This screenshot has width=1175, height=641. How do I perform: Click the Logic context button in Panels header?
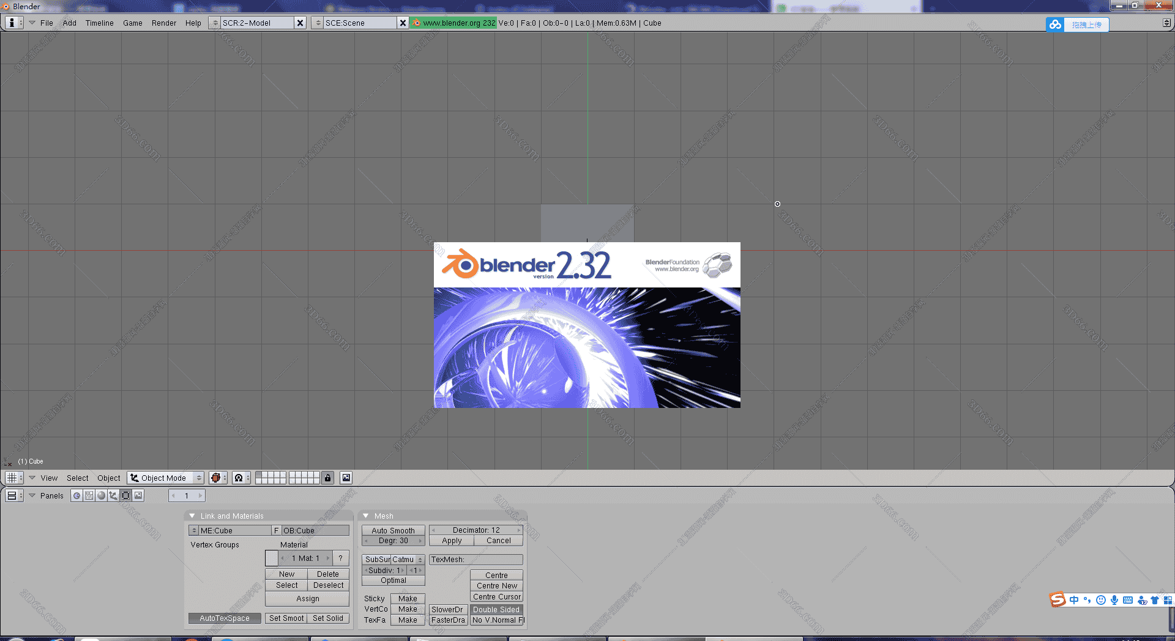pos(77,495)
